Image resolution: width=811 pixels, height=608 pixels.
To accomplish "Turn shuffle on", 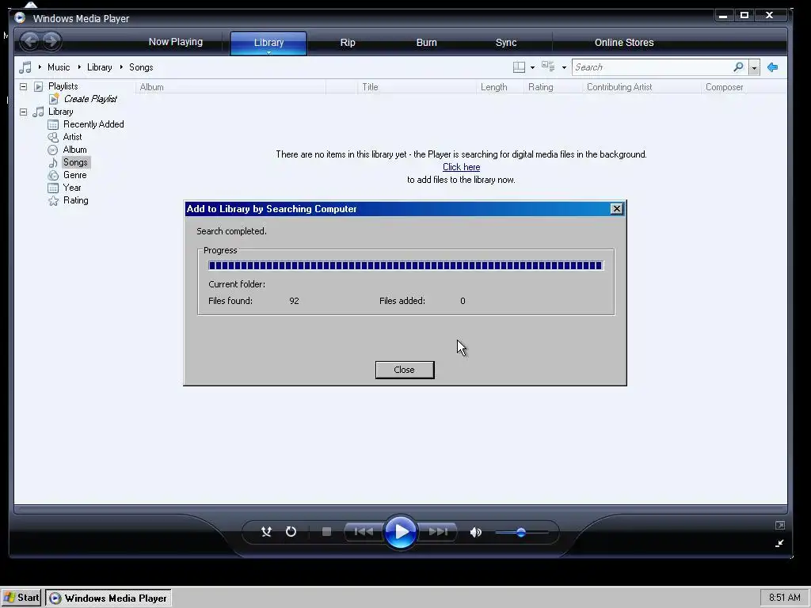I will click(266, 531).
